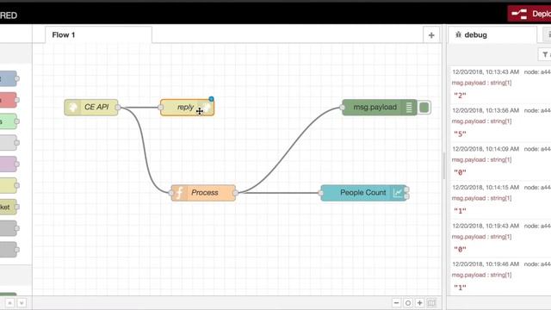The width and height of the screenshot is (551, 310).
Task: Select the reply node
Action: click(187, 107)
